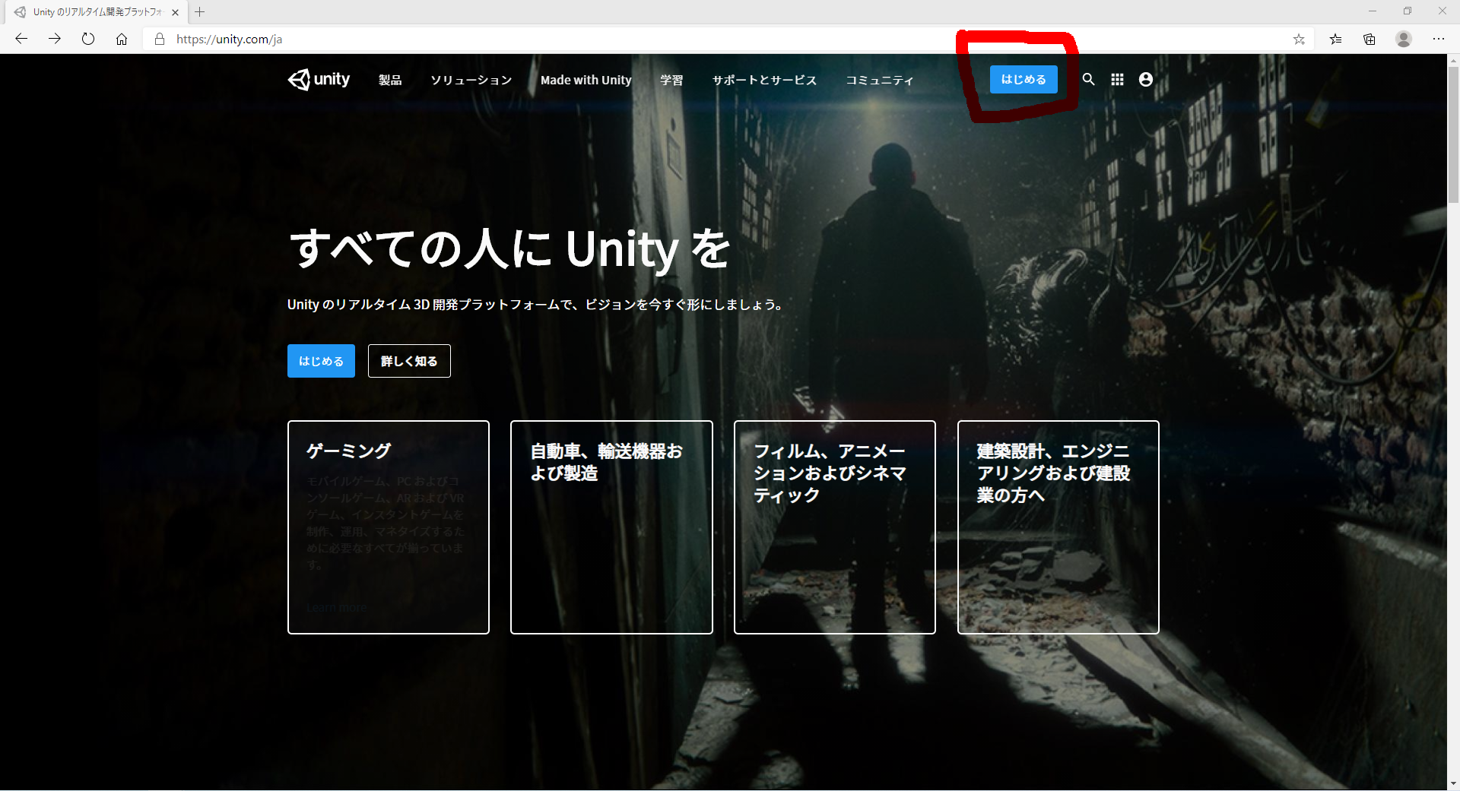Open the Unity apps grid icon
The width and height of the screenshot is (1460, 791).
pyautogui.click(x=1117, y=79)
